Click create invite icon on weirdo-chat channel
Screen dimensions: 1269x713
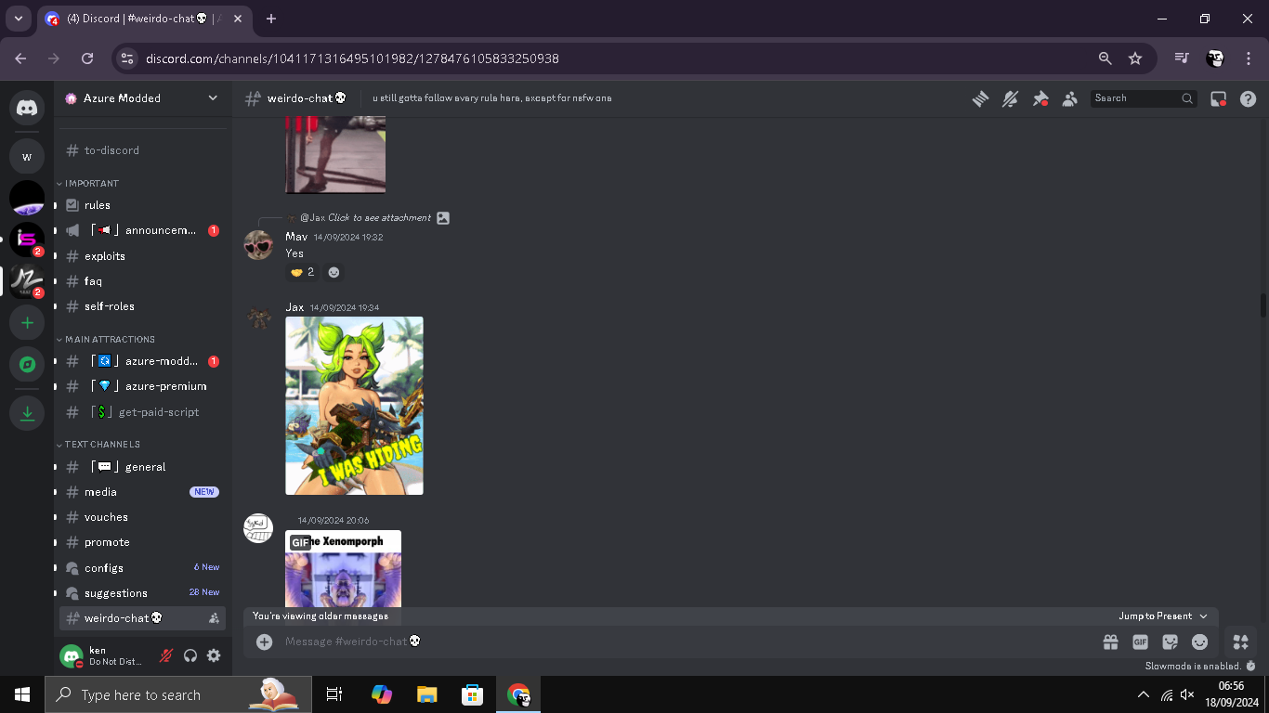pos(214,618)
